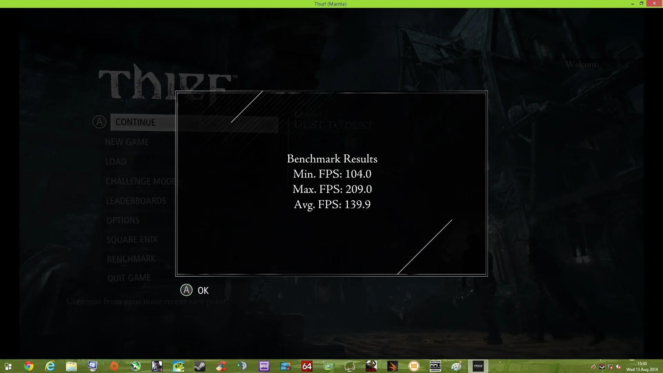
Task: Launch 3DMark from the taskbar
Action: tap(393, 366)
